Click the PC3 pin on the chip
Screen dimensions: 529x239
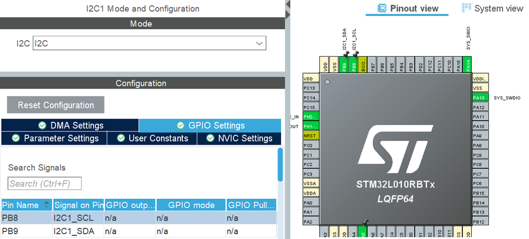click(311, 174)
